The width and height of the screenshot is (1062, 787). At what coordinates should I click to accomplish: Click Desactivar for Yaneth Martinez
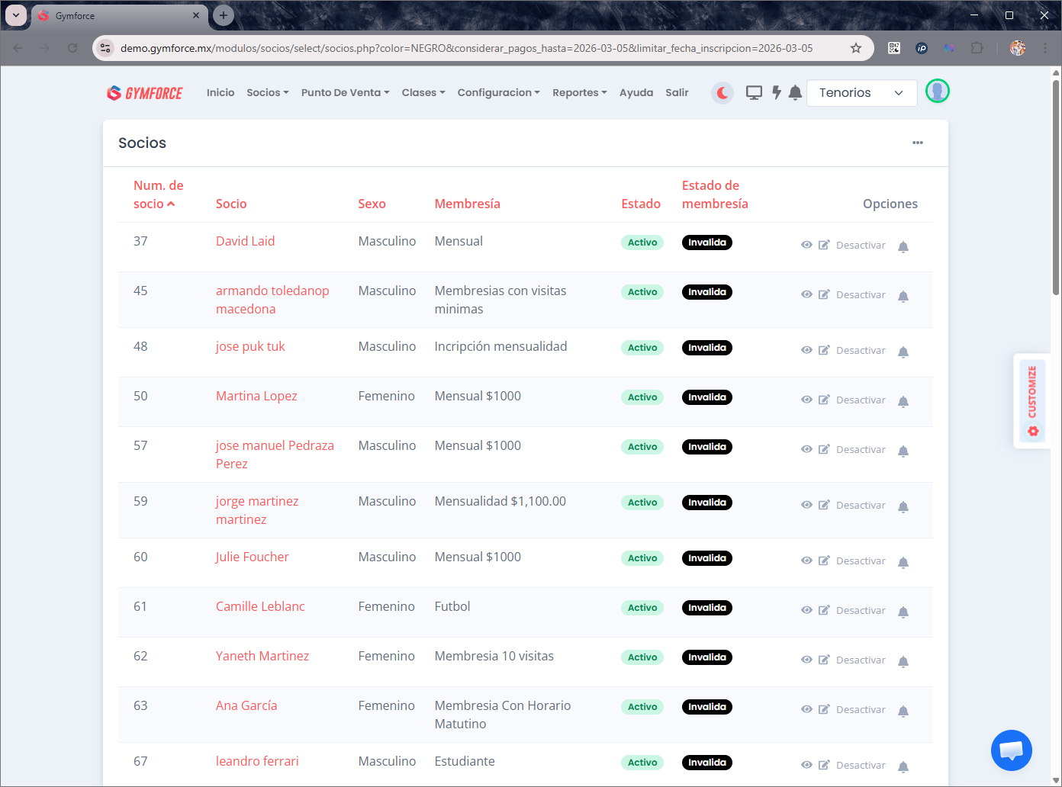pos(861,660)
